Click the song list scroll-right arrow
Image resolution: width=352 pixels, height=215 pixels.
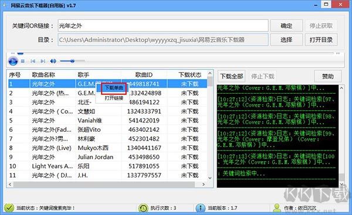coord(204,185)
